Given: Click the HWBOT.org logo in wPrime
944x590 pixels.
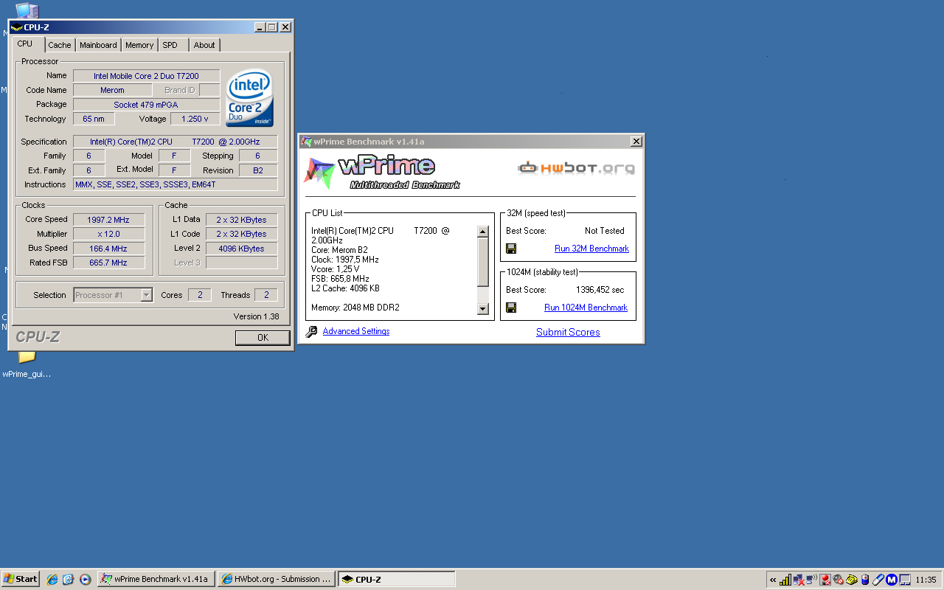Looking at the screenshot, I should (576, 168).
